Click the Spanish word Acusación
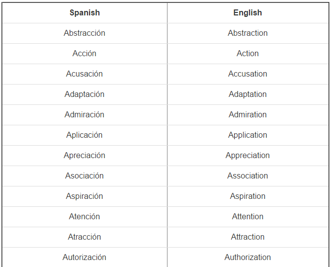Viewport: 331px width, 267px height. click(84, 74)
